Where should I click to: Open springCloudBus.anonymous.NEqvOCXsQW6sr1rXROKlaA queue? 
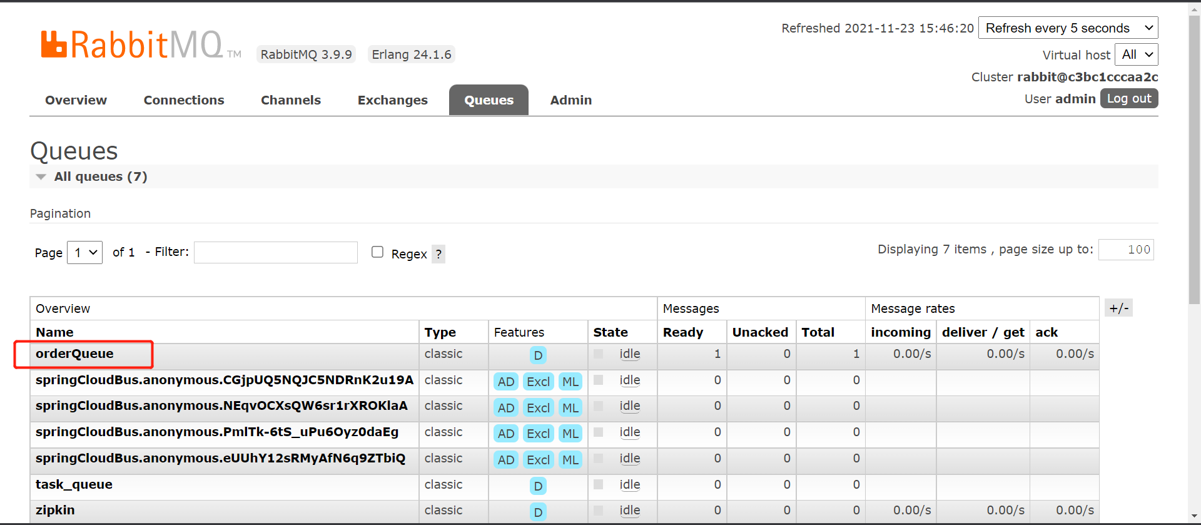click(x=221, y=405)
